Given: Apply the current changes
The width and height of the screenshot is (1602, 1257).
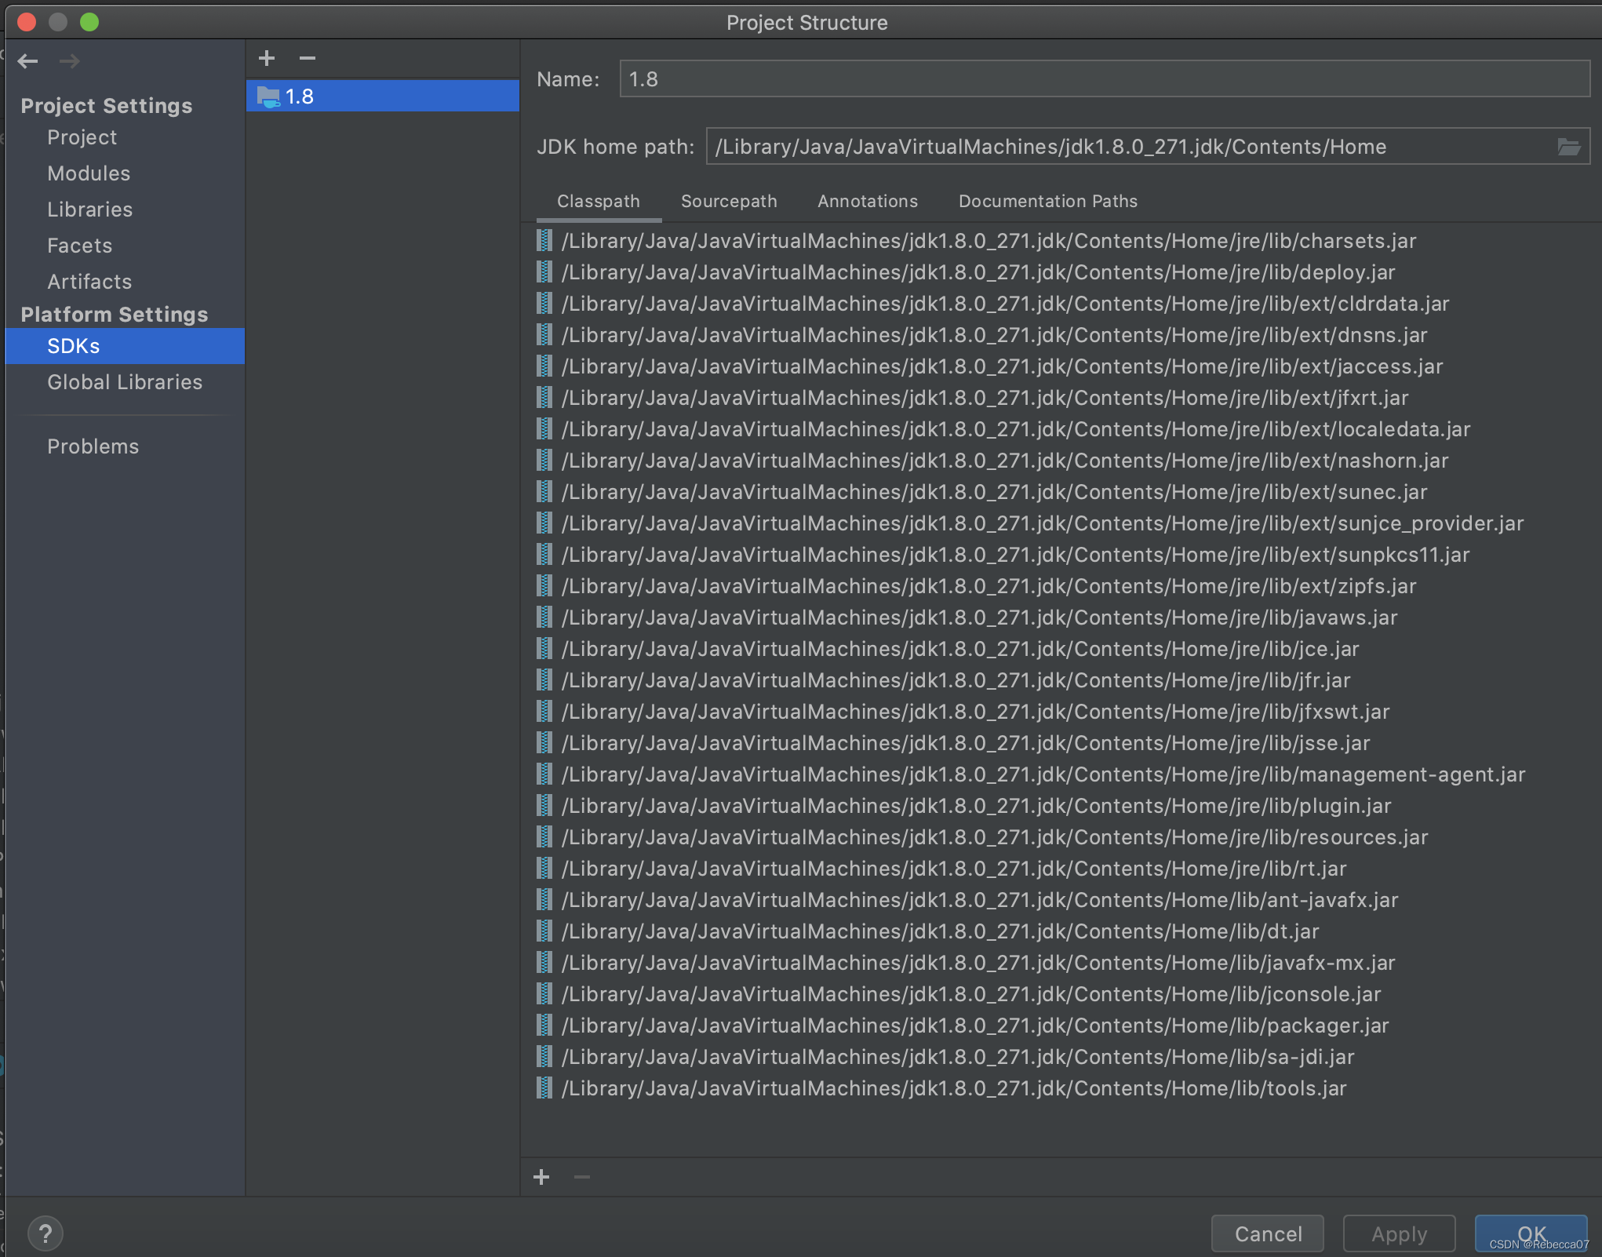Looking at the screenshot, I should click(1398, 1233).
